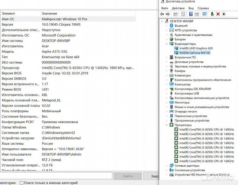Select the 12,0 ГБ installed memory value
The image size is (238, 185).
click(47, 165)
